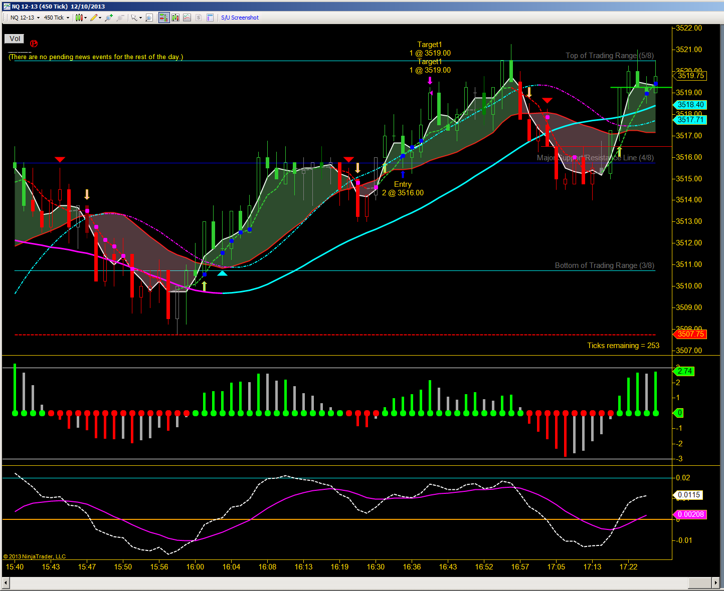The height and width of the screenshot is (591, 724).
Task: Expand the cursor type dropdown arrow
Action: 140,18
